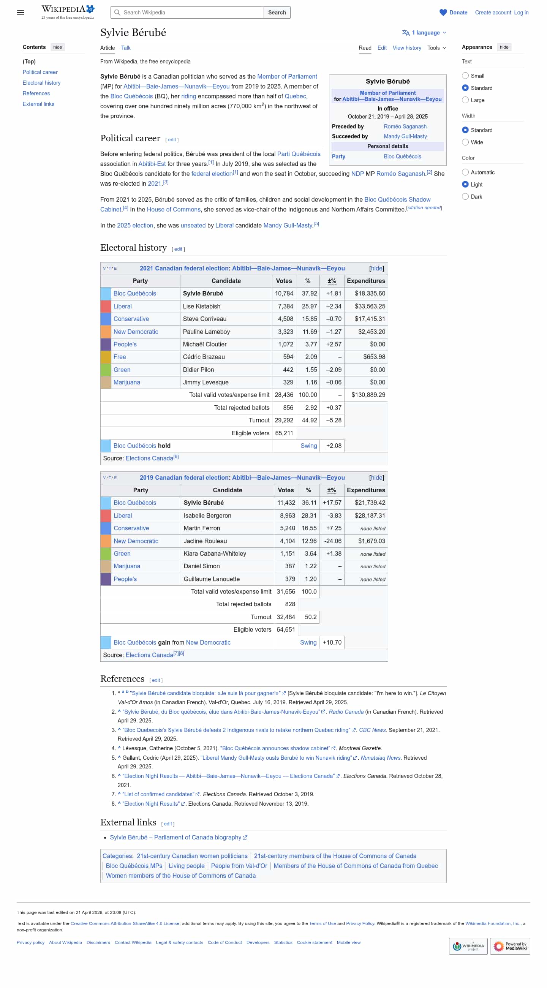This screenshot has height=988, width=547.
Task: Open the Edit tab
Action: click(x=382, y=48)
